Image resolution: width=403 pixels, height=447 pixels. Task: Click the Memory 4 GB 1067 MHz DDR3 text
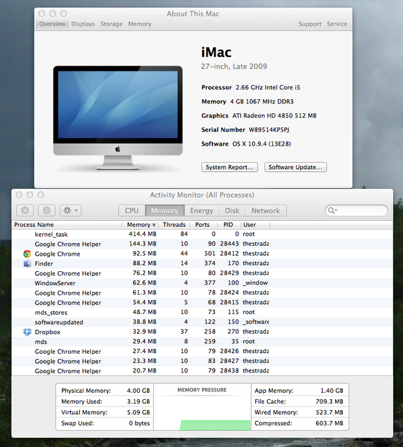[248, 101]
